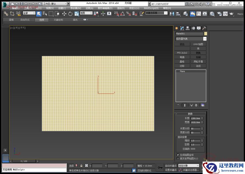Enable 真实世界贴图大小 checkbox

[178, 158]
